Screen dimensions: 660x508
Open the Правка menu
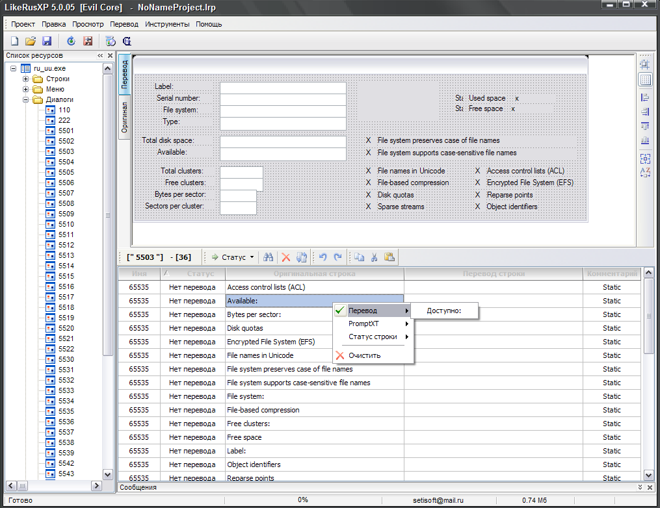click(53, 25)
